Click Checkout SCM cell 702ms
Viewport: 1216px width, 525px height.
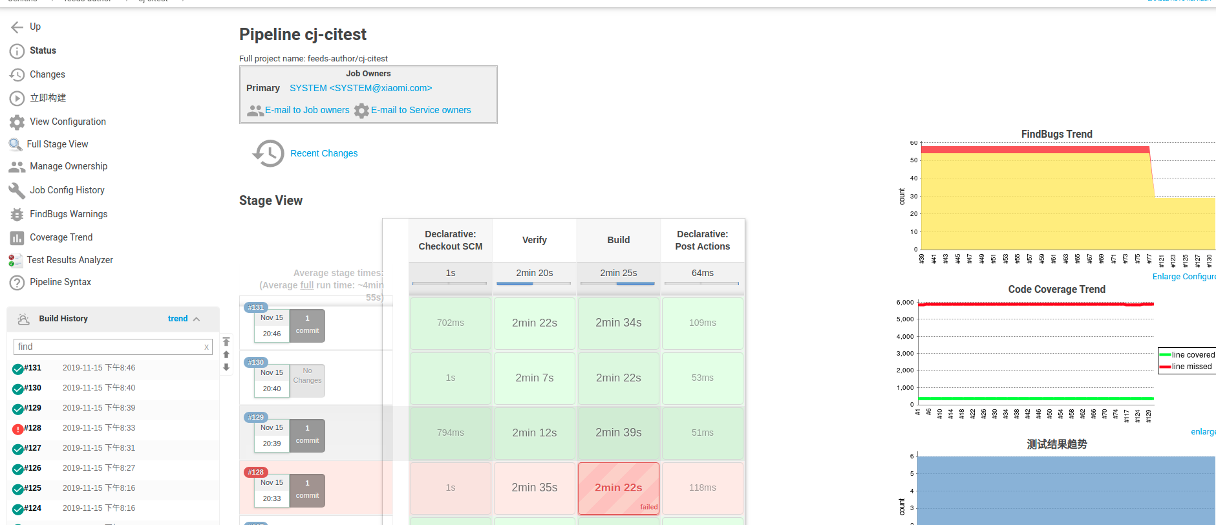pos(451,323)
